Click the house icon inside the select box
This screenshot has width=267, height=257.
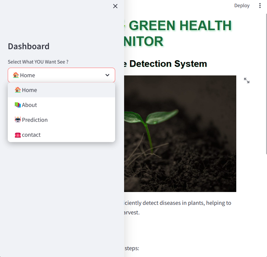click(x=16, y=75)
